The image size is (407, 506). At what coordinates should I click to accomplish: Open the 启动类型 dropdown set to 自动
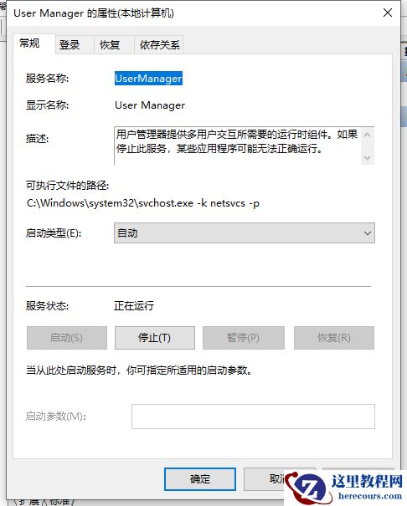click(245, 233)
